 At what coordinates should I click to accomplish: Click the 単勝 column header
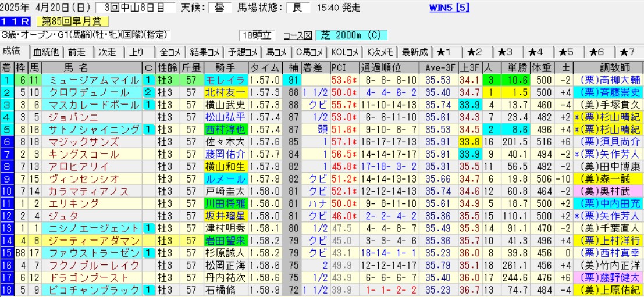510,66
